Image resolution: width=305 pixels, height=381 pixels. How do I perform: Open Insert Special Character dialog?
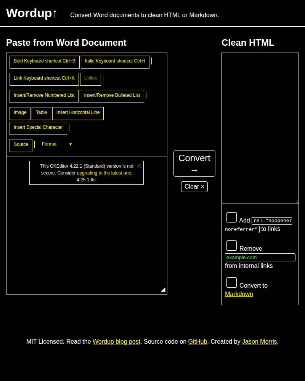pyautogui.click(x=38, y=128)
